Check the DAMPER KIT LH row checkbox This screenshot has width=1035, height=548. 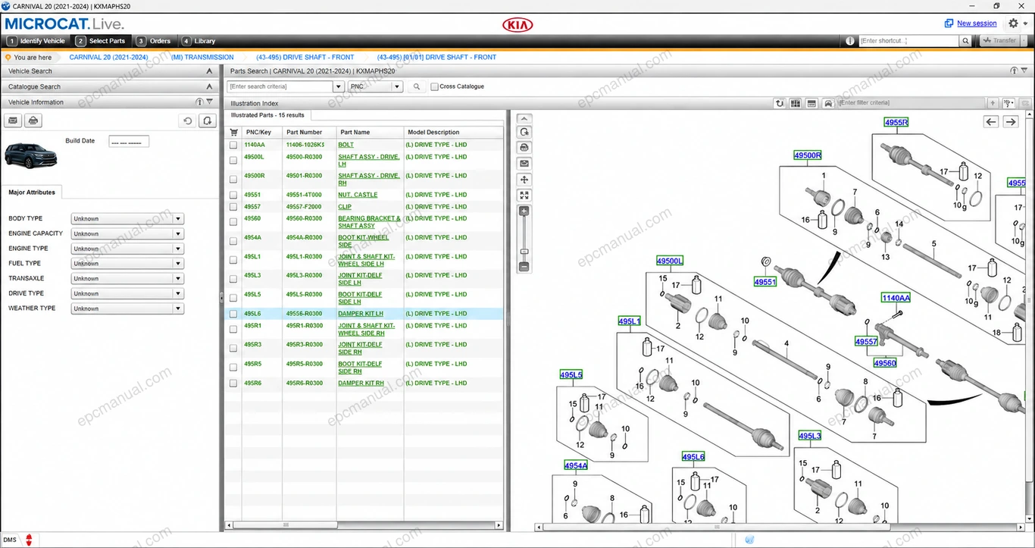pos(233,314)
